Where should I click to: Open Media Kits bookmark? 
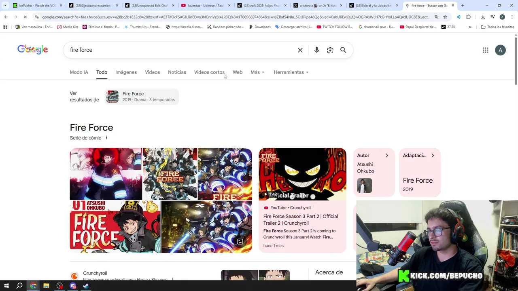pyautogui.click(x=68, y=27)
